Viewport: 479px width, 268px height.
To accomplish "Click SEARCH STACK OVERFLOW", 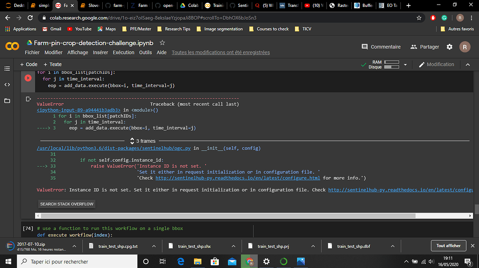I will [66, 204].
